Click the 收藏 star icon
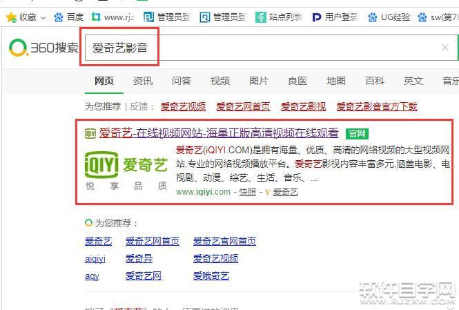Image resolution: width=459 pixels, height=310 pixels. click(x=11, y=17)
